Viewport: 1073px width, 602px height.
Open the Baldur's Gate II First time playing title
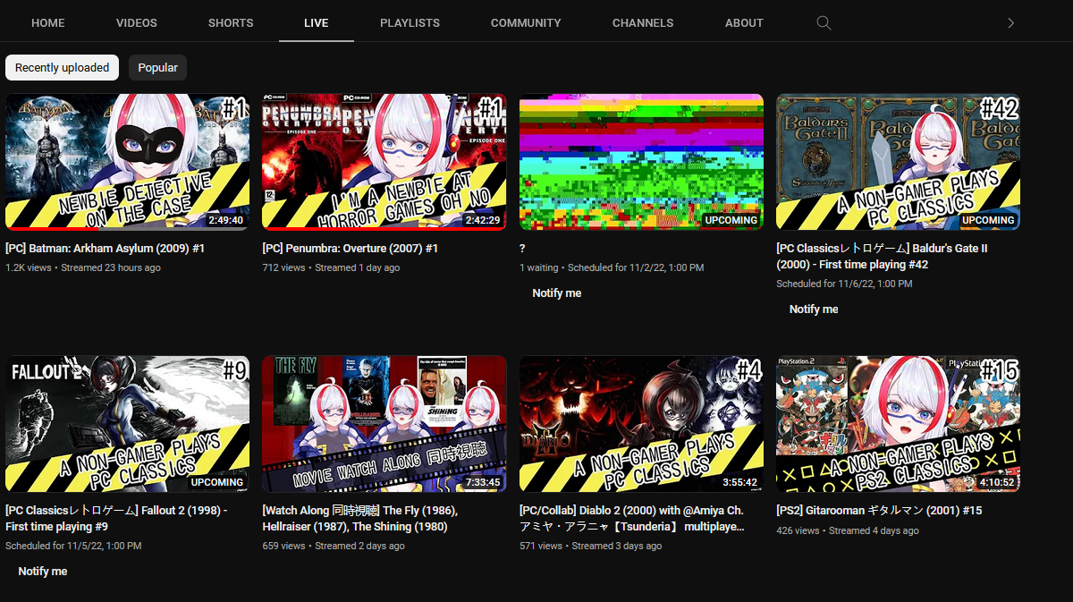pos(882,257)
